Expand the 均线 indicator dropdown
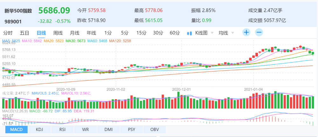The width and height of the screenshot is (318, 137). 226,33
